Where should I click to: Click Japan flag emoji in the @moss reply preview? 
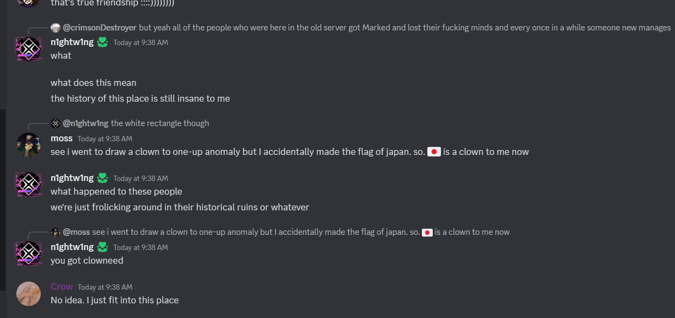pos(427,233)
